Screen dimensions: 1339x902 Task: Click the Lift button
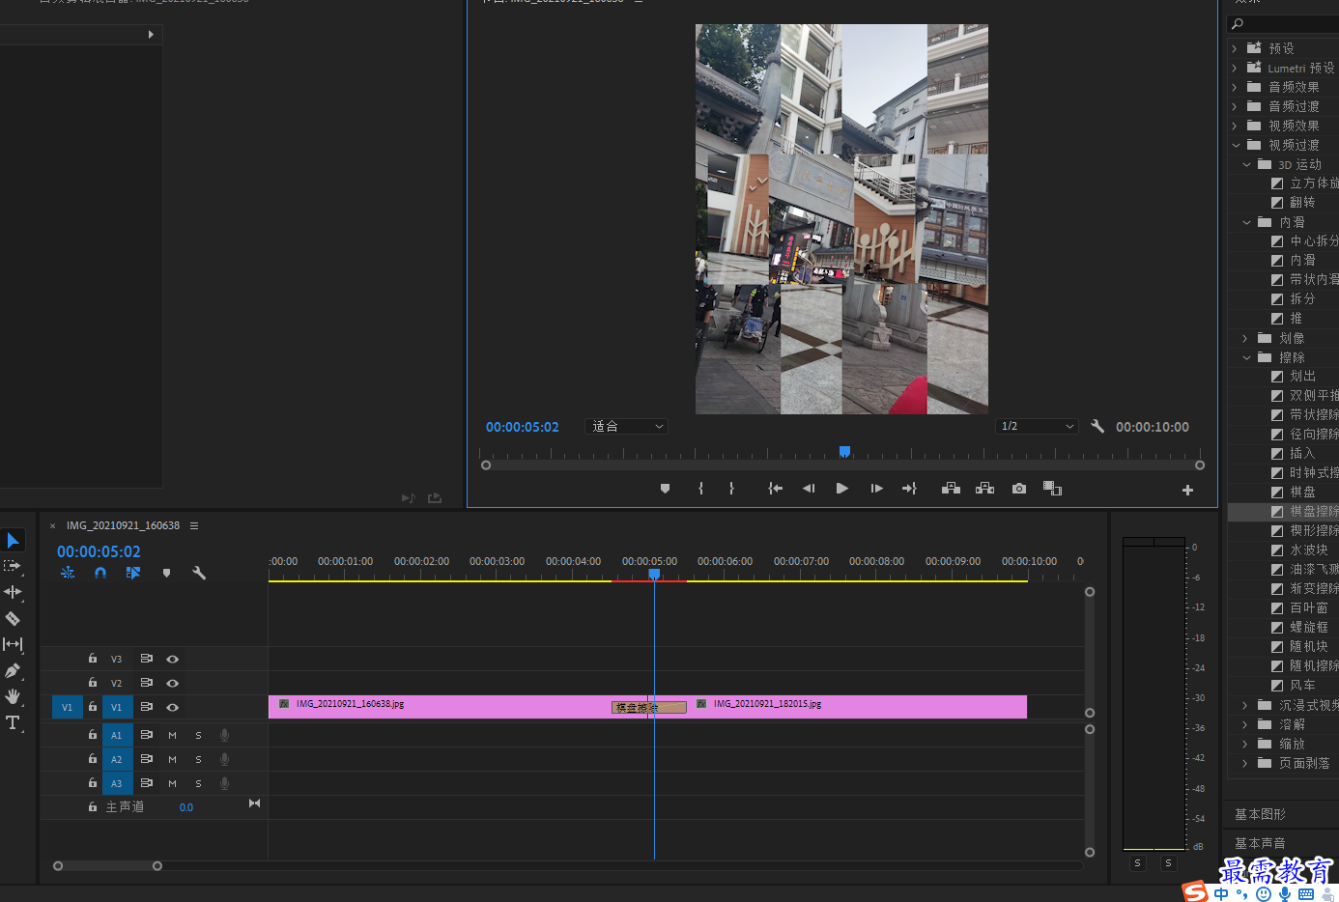pos(951,489)
